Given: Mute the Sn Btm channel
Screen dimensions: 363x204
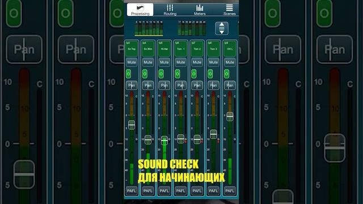Looking at the screenshot, I should pos(148,62).
